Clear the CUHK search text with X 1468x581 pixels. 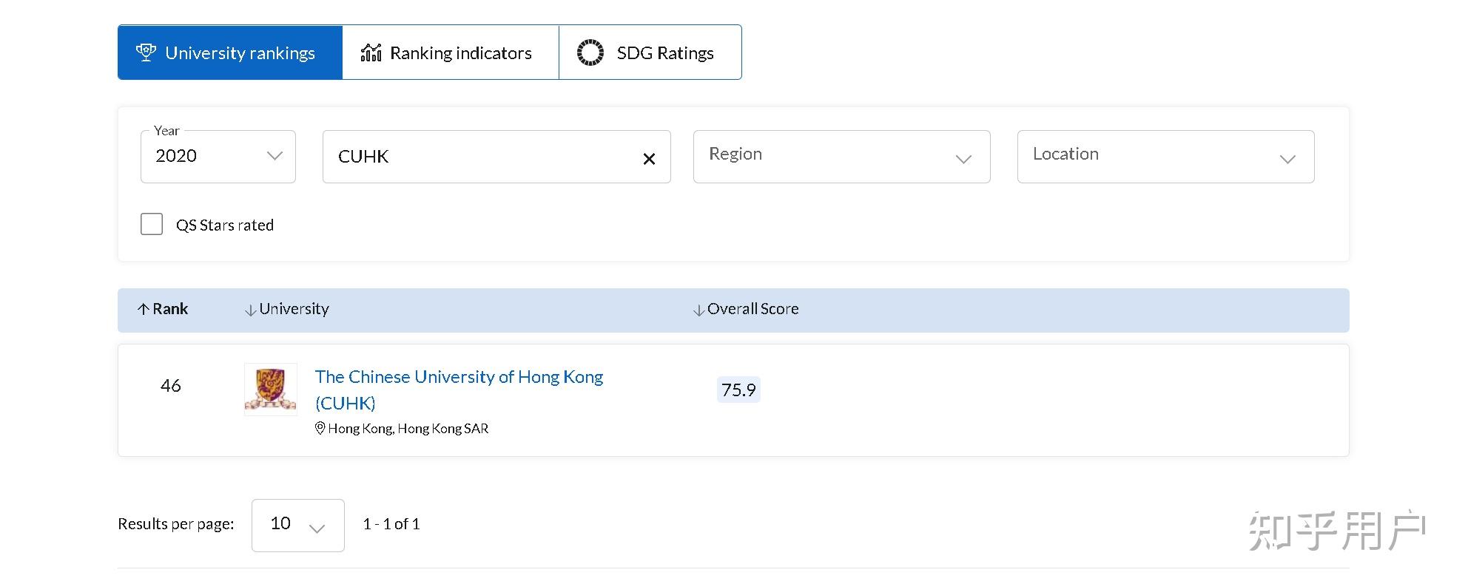649,158
